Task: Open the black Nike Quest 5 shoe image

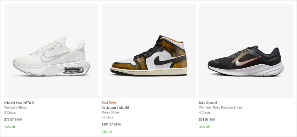Action: tap(246, 51)
